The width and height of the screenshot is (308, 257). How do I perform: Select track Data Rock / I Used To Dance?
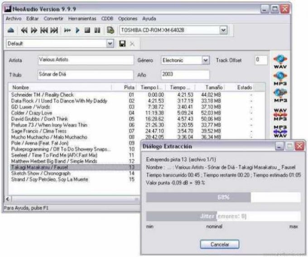tap(59, 101)
